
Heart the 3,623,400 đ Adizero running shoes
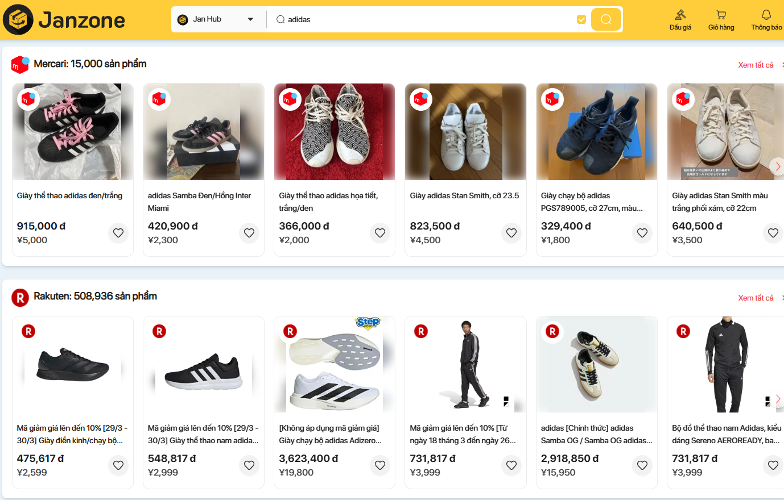[x=380, y=465]
